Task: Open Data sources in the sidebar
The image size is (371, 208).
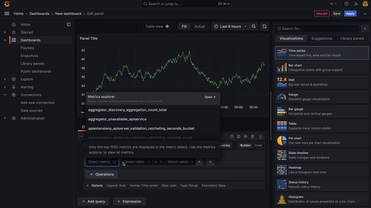Action: (31, 110)
